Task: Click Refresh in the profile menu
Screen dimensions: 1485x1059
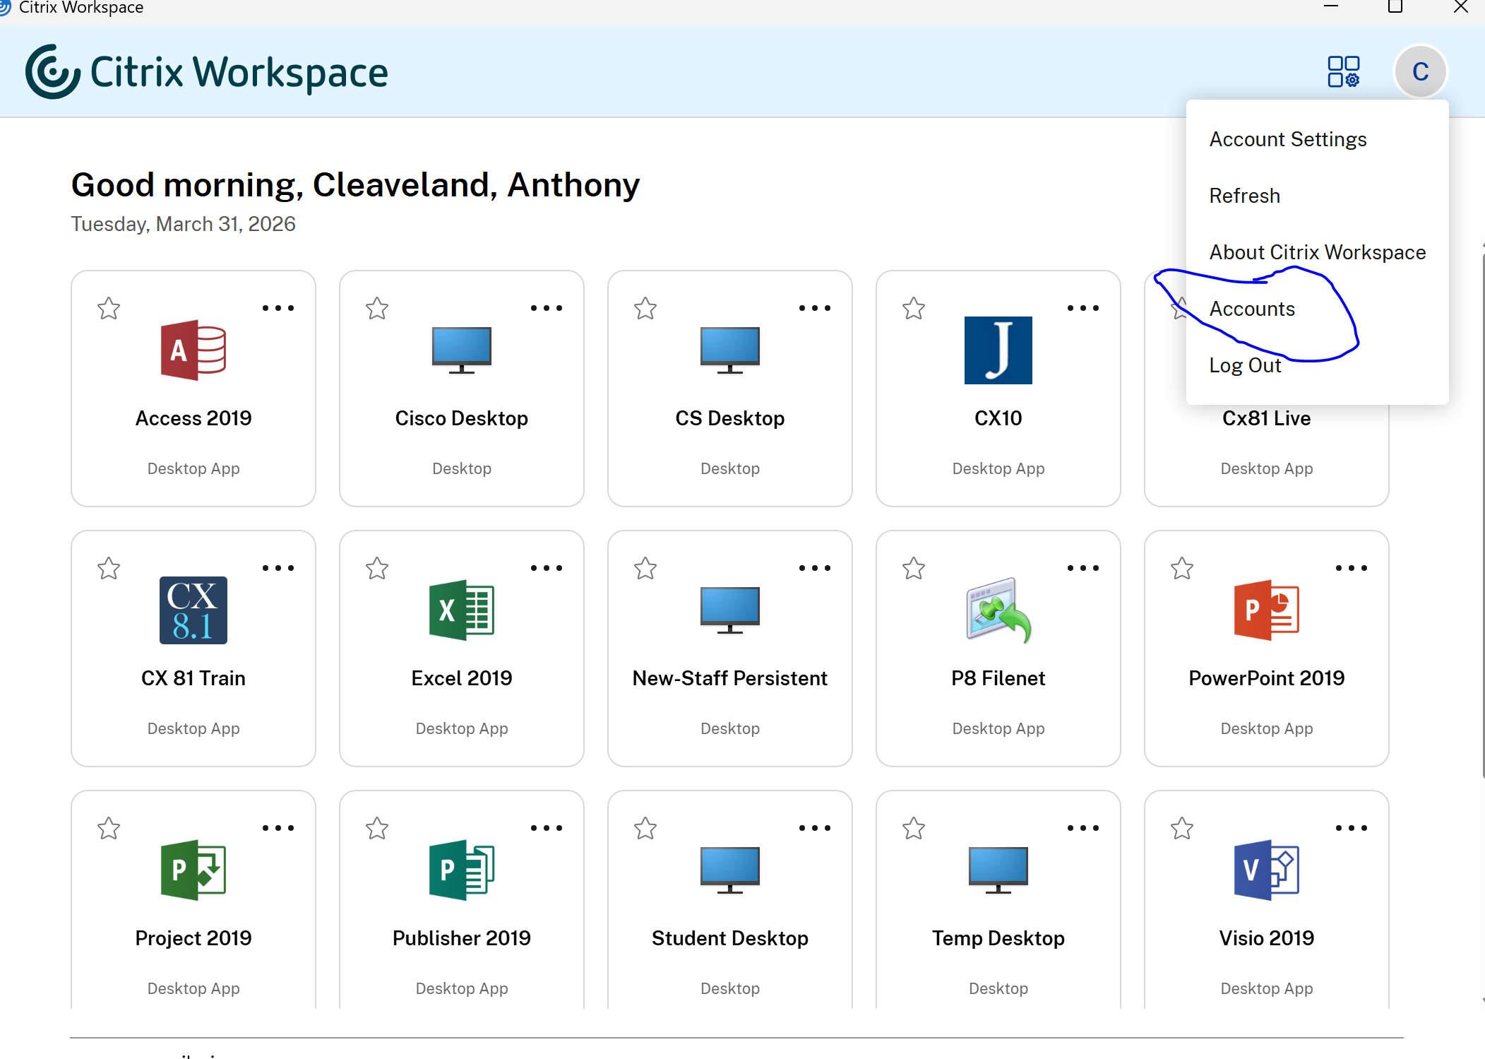Action: tap(1244, 196)
